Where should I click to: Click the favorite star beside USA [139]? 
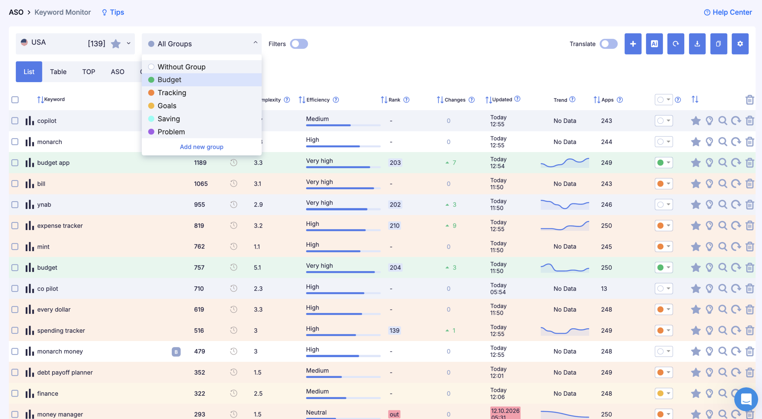tap(115, 44)
